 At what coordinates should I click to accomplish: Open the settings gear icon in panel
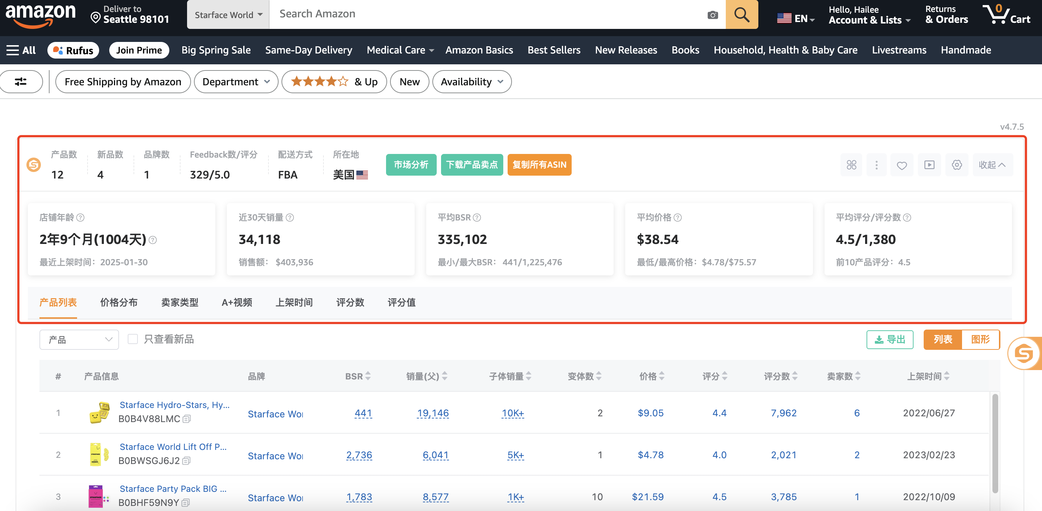click(957, 165)
